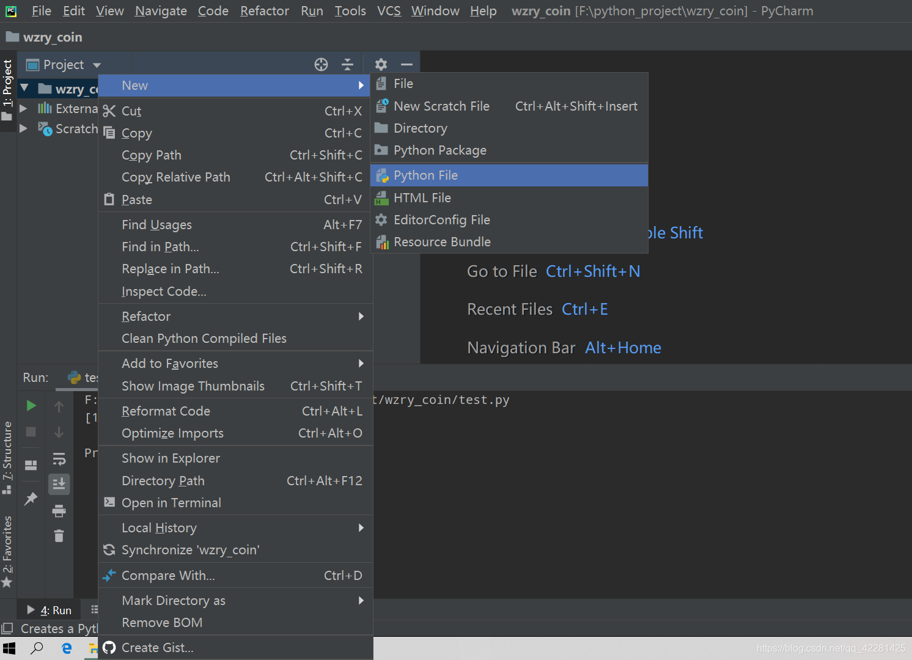Click the Python File icon in submenu

tap(382, 175)
